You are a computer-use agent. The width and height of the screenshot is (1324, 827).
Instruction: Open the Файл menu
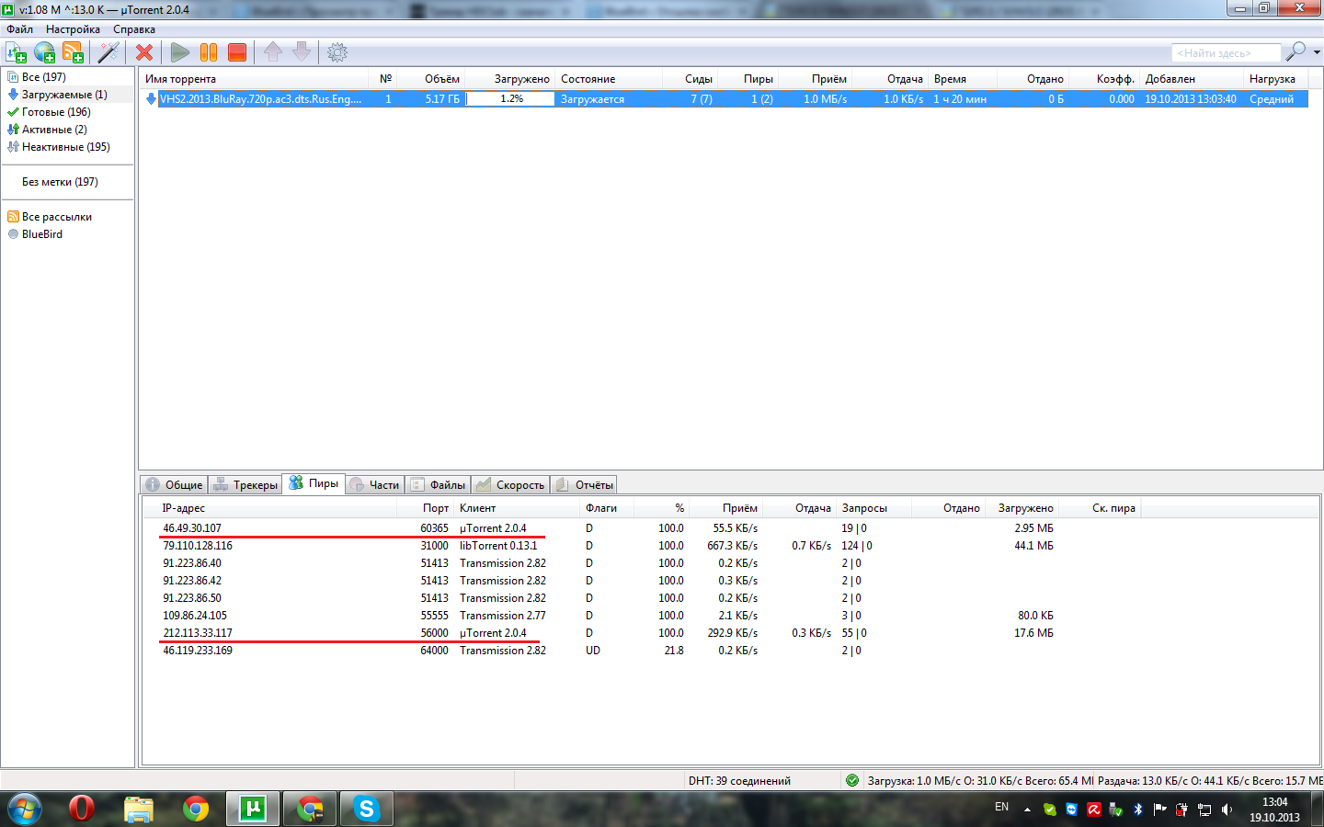click(19, 29)
